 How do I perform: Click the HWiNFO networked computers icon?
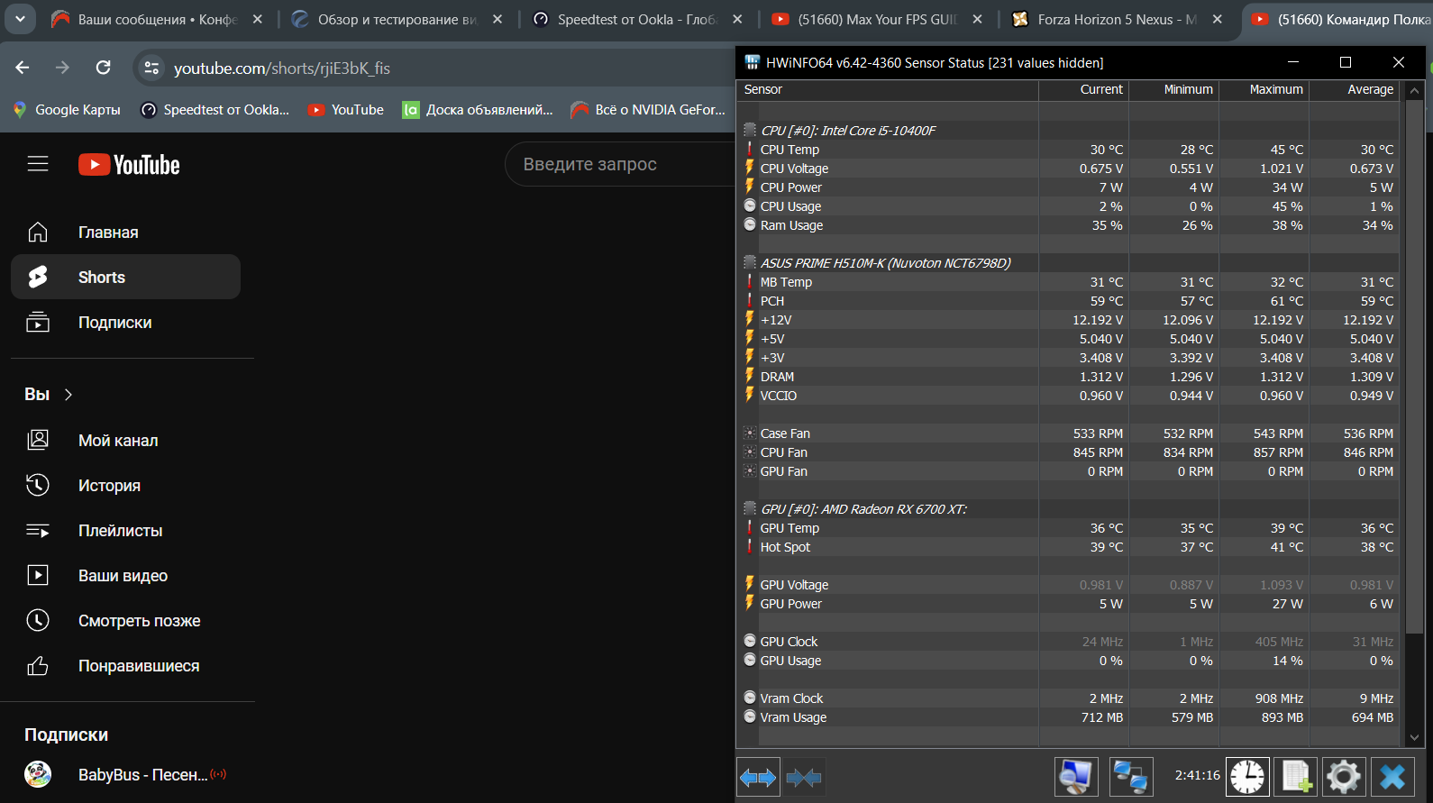point(1130,776)
